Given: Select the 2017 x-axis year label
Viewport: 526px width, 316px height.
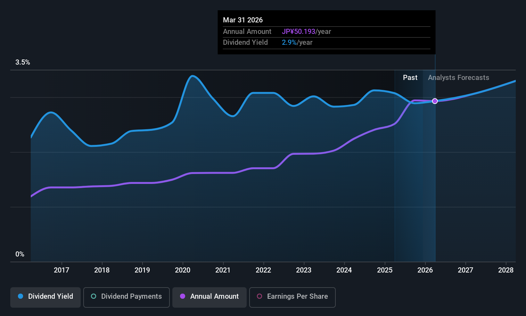Looking at the screenshot, I should pyautogui.click(x=62, y=270).
